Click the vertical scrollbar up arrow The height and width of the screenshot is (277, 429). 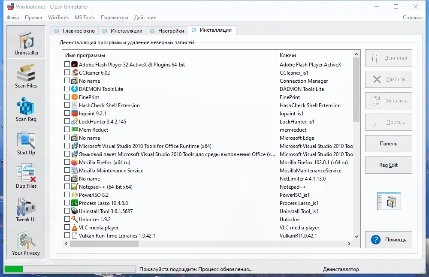point(356,54)
